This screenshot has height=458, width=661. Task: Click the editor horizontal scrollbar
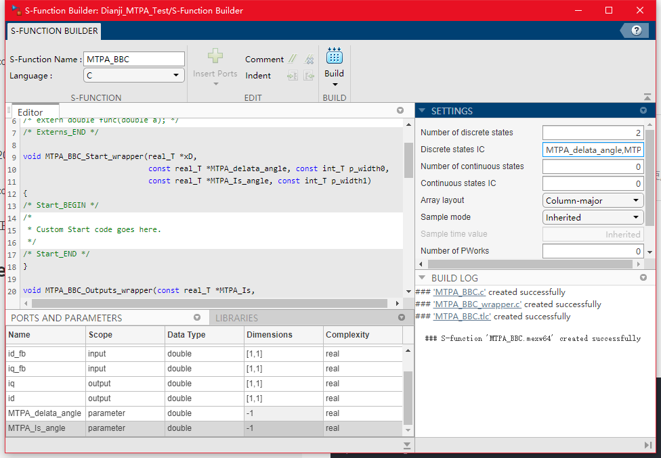click(x=203, y=303)
